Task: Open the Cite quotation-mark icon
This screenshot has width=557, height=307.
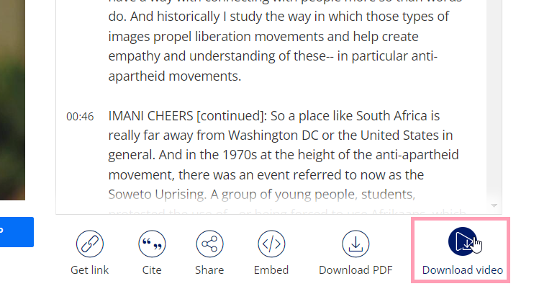Action: pos(152,244)
